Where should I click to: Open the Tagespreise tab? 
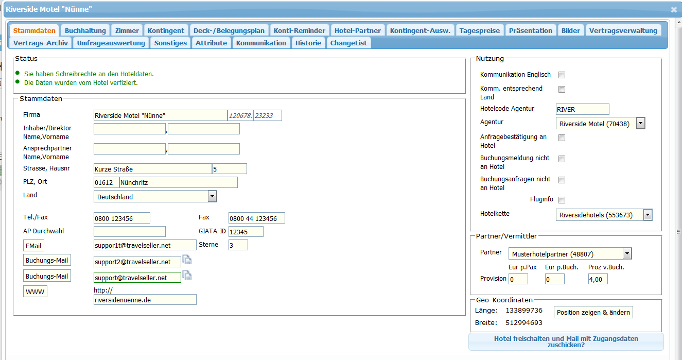click(480, 30)
